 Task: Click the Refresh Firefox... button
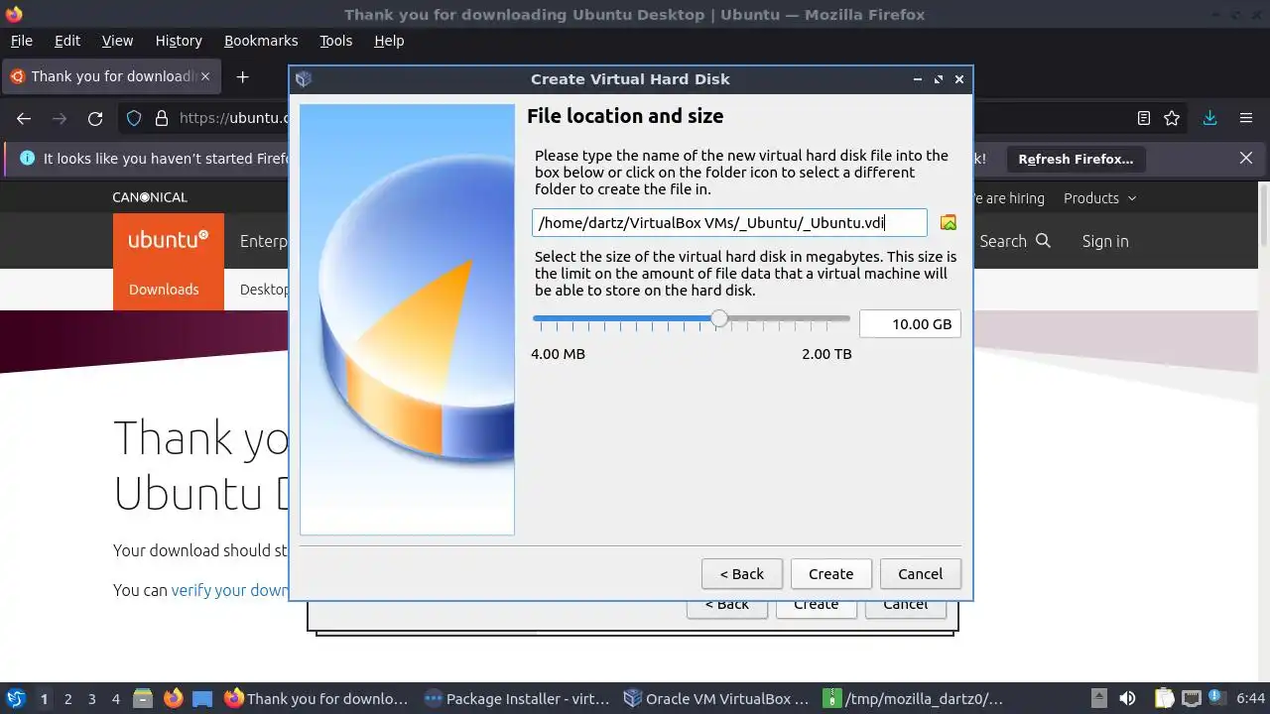(x=1076, y=159)
